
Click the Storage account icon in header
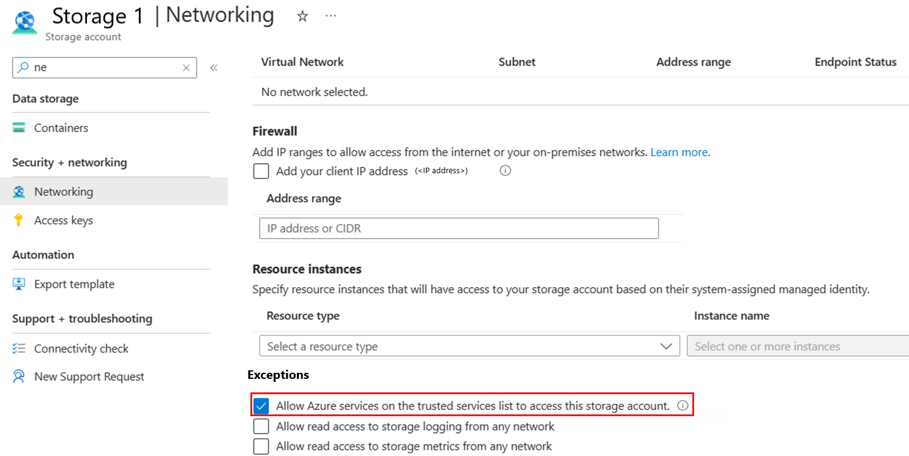point(24,22)
